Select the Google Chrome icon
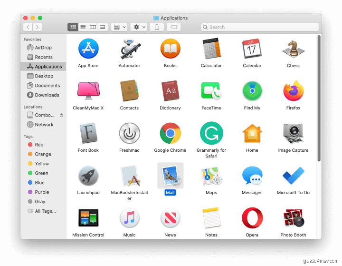The image size is (342, 266). [x=171, y=133]
